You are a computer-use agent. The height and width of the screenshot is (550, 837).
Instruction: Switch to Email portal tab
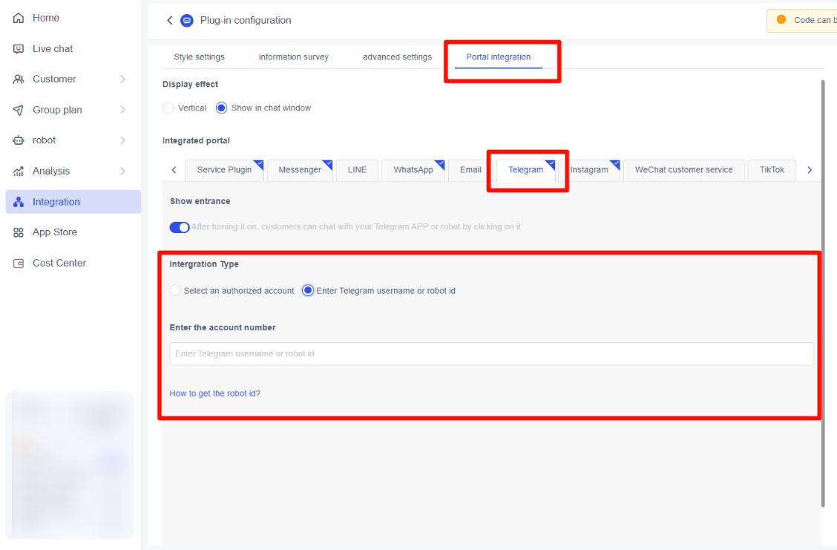(x=470, y=170)
